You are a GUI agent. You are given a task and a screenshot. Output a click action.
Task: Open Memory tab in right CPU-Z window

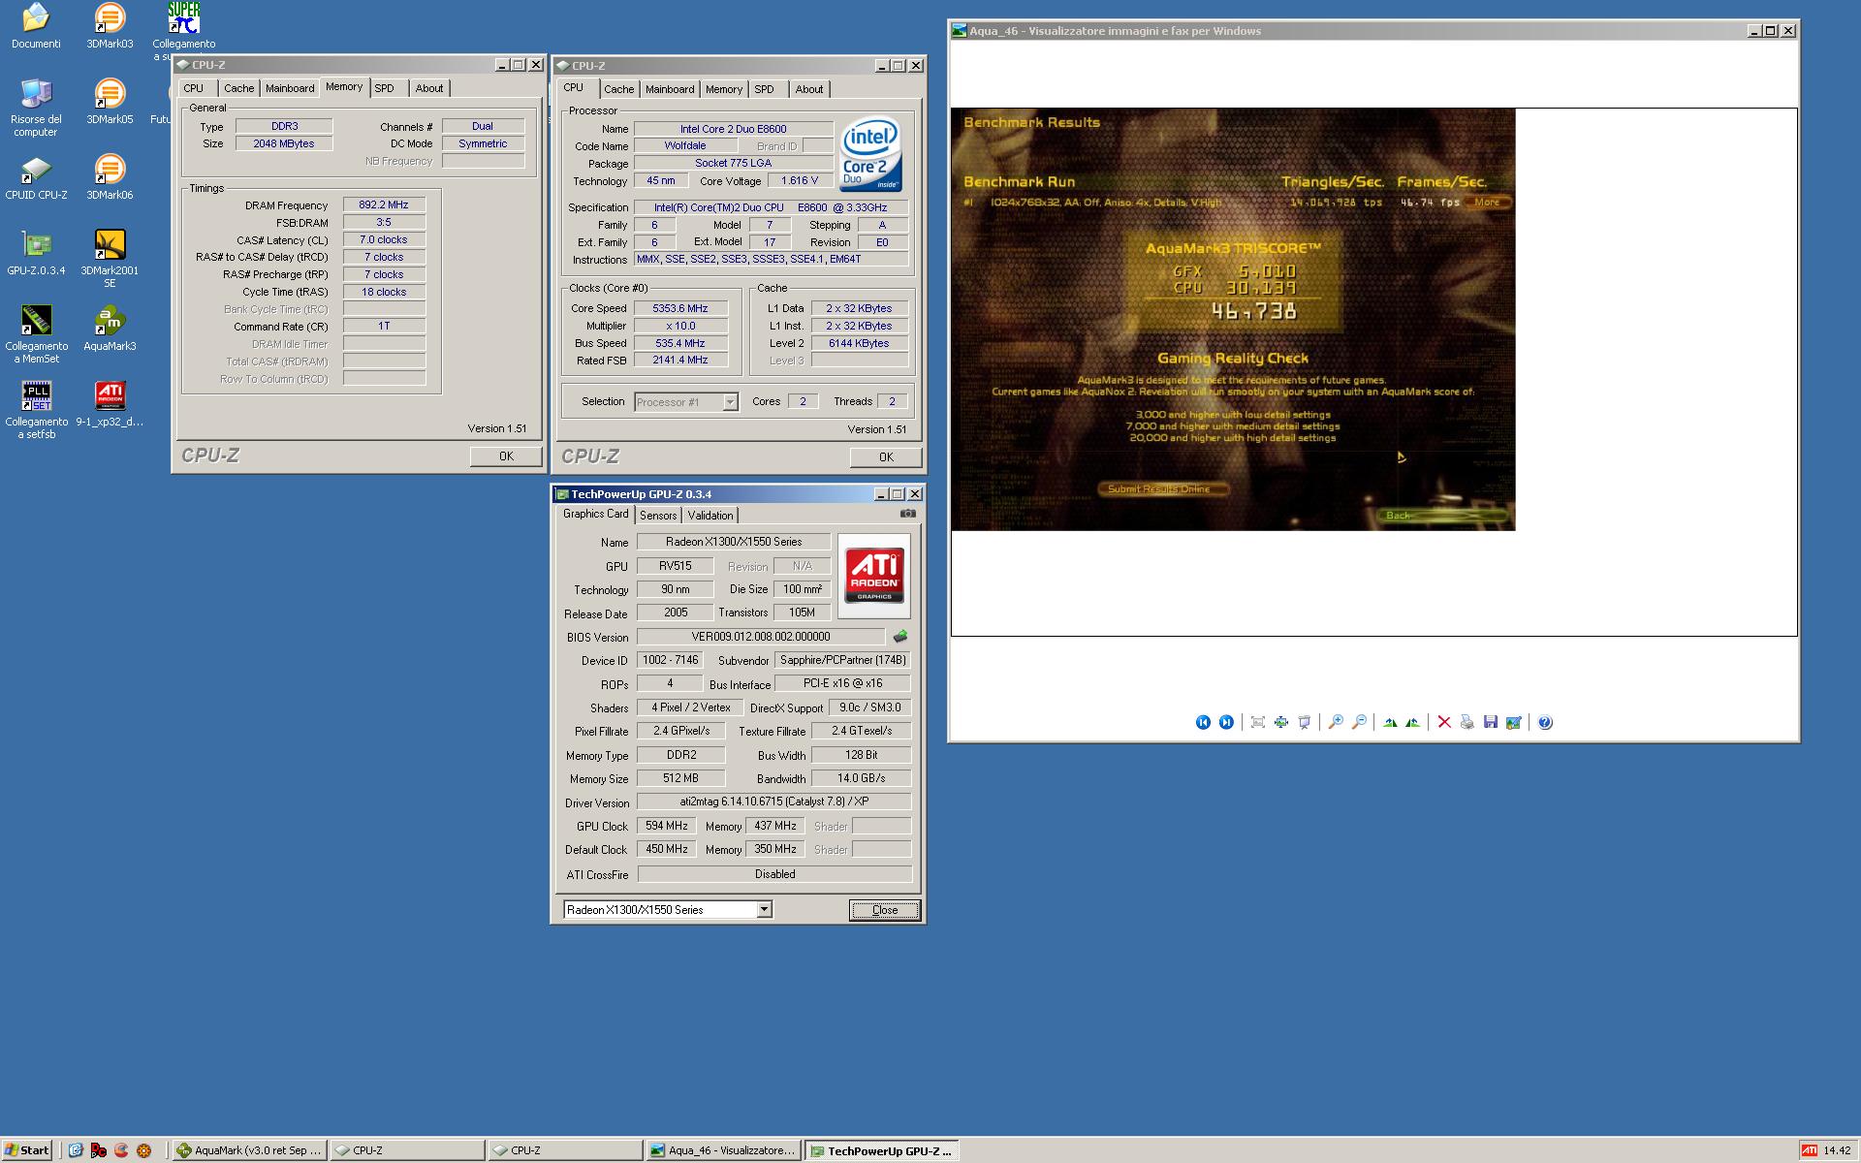click(x=724, y=89)
